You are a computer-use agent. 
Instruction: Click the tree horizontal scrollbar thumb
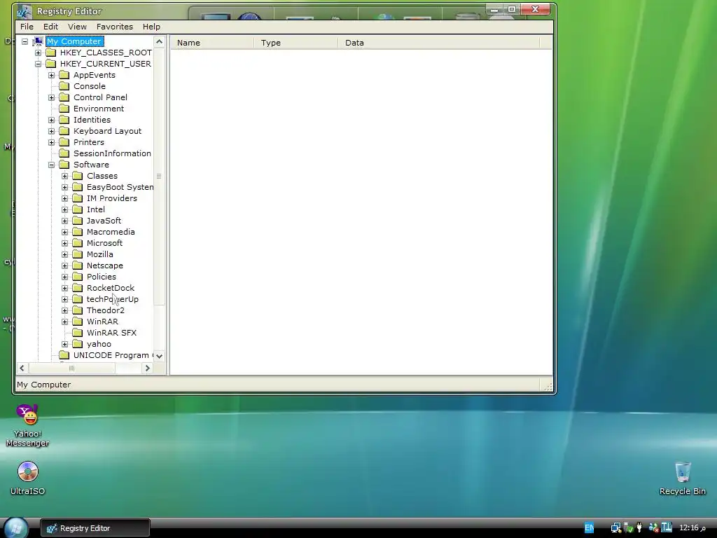click(x=71, y=368)
